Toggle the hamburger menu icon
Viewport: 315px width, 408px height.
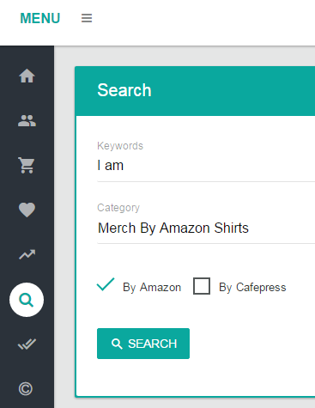click(87, 18)
